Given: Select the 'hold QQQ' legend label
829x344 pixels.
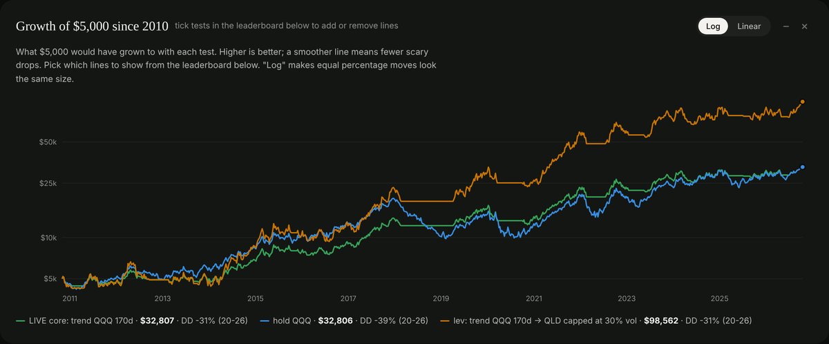Looking at the screenshot, I should tap(292, 321).
